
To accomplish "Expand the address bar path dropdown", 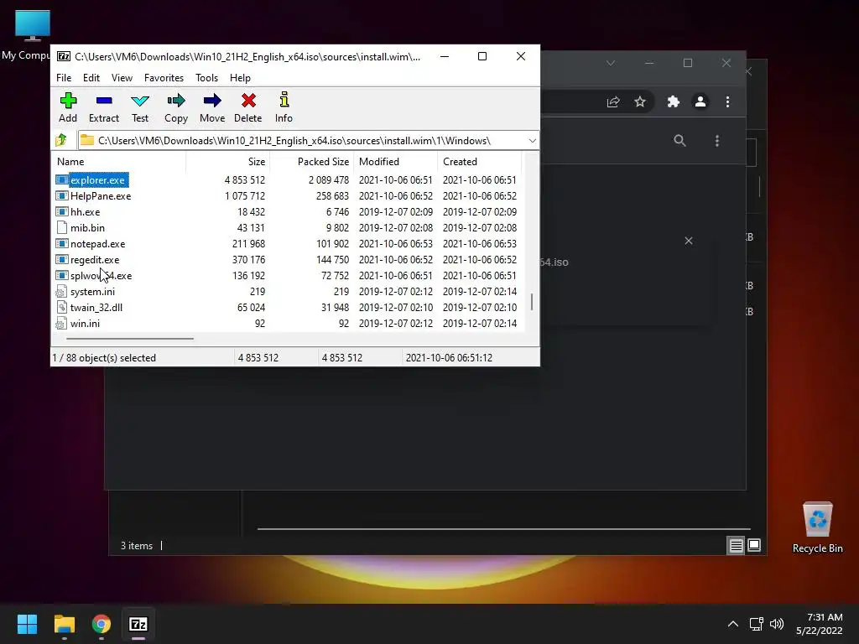I will coord(532,141).
